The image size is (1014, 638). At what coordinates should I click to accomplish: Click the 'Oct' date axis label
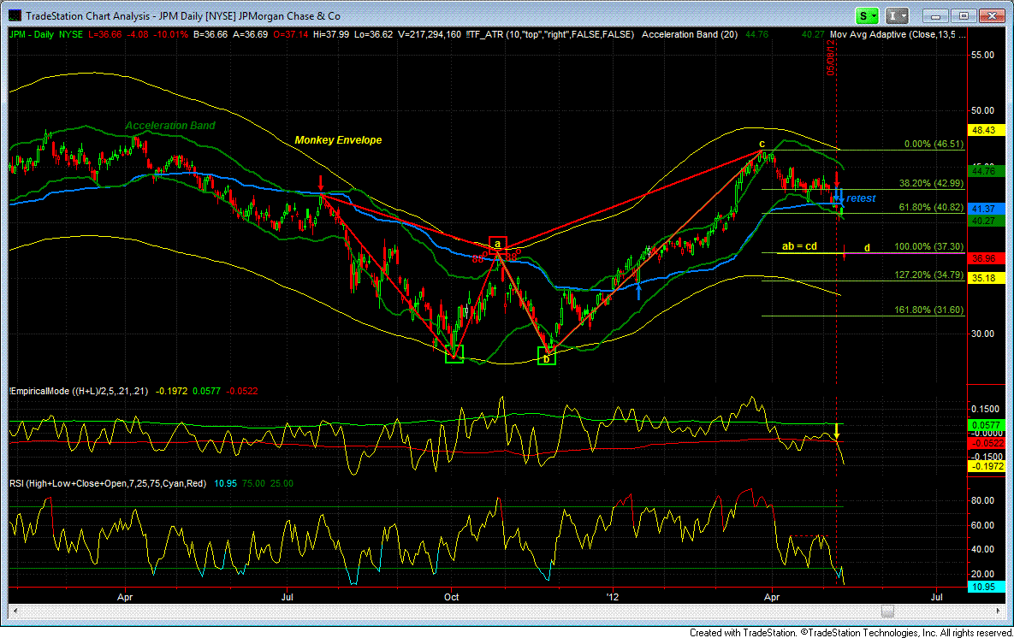point(452,597)
